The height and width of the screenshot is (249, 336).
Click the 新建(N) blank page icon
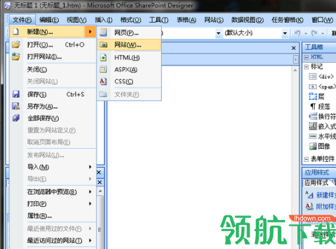point(15,32)
